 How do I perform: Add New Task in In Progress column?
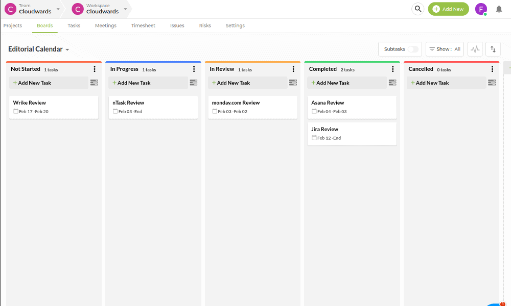(x=148, y=83)
